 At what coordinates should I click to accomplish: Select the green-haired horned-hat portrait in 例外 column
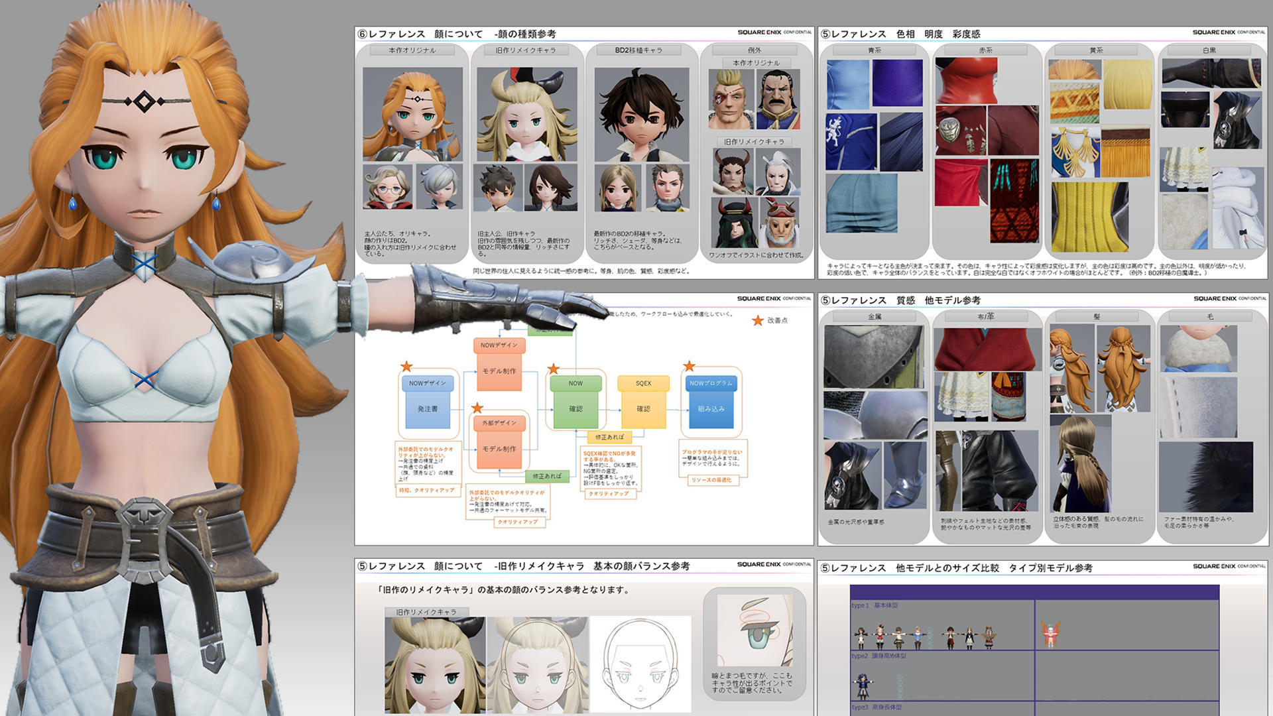click(733, 223)
